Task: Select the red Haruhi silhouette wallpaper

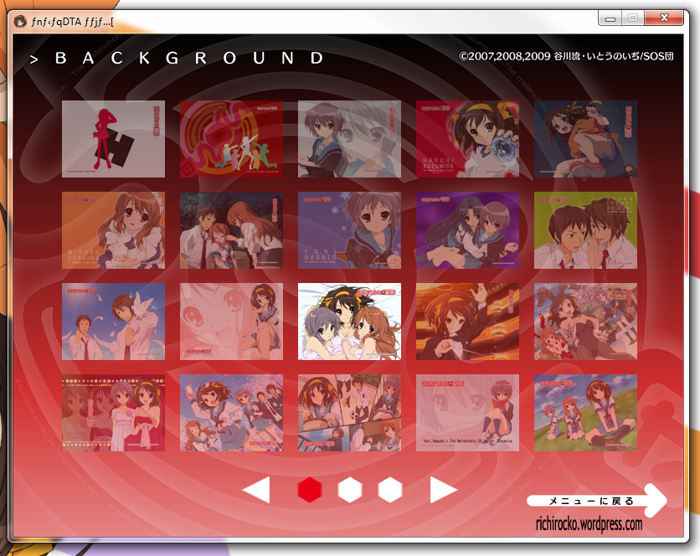Action: [x=113, y=139]
